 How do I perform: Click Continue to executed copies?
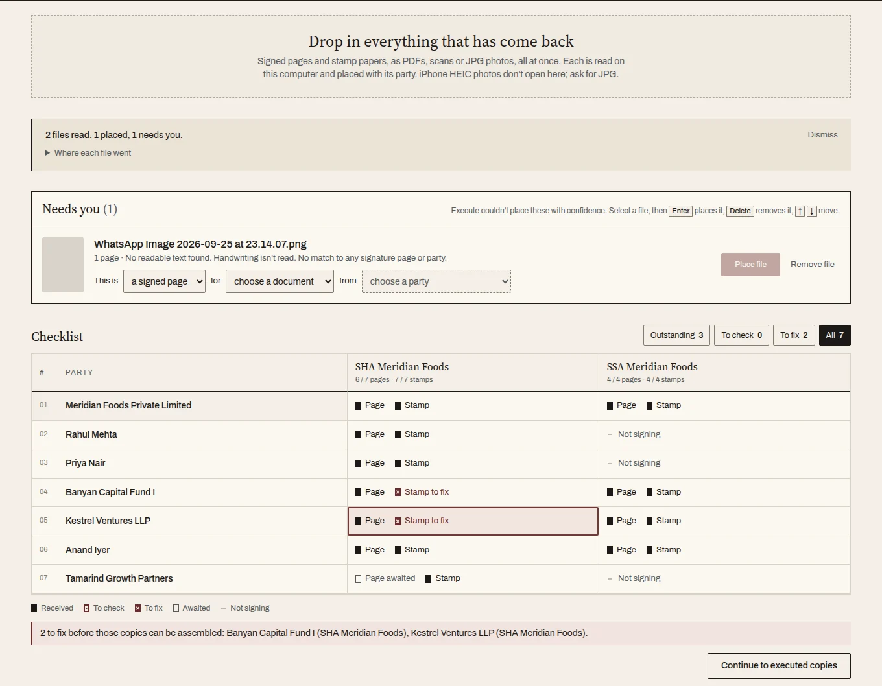[x=779, y=665]
